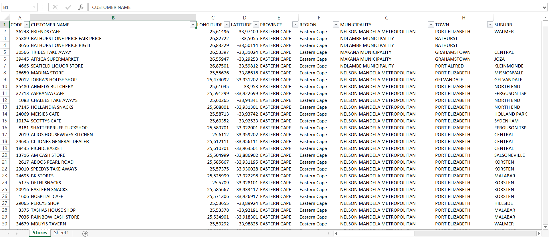Select the MBUYIS TAVERN cell
The height and width of the screenshot is (238, 549).
[113, 224]
